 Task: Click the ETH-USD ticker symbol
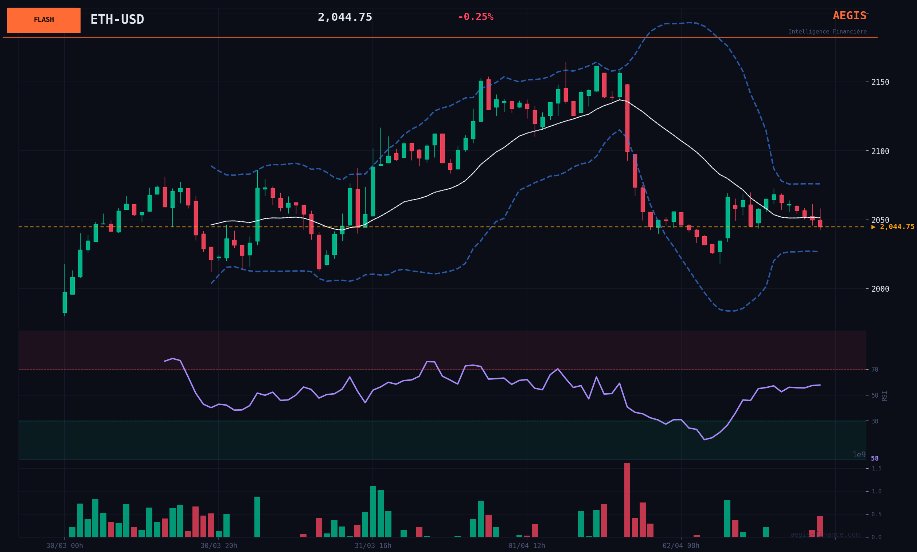tap(117, 19)
